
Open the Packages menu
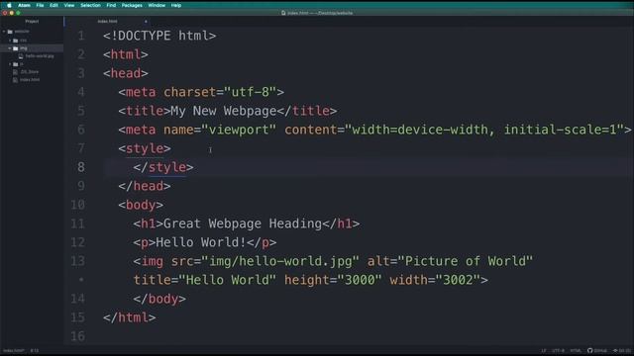click(x=132, y=5)
